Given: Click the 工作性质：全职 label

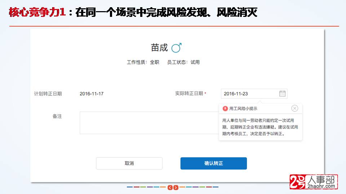Looking at the screenshot, I should click(143, 62).
